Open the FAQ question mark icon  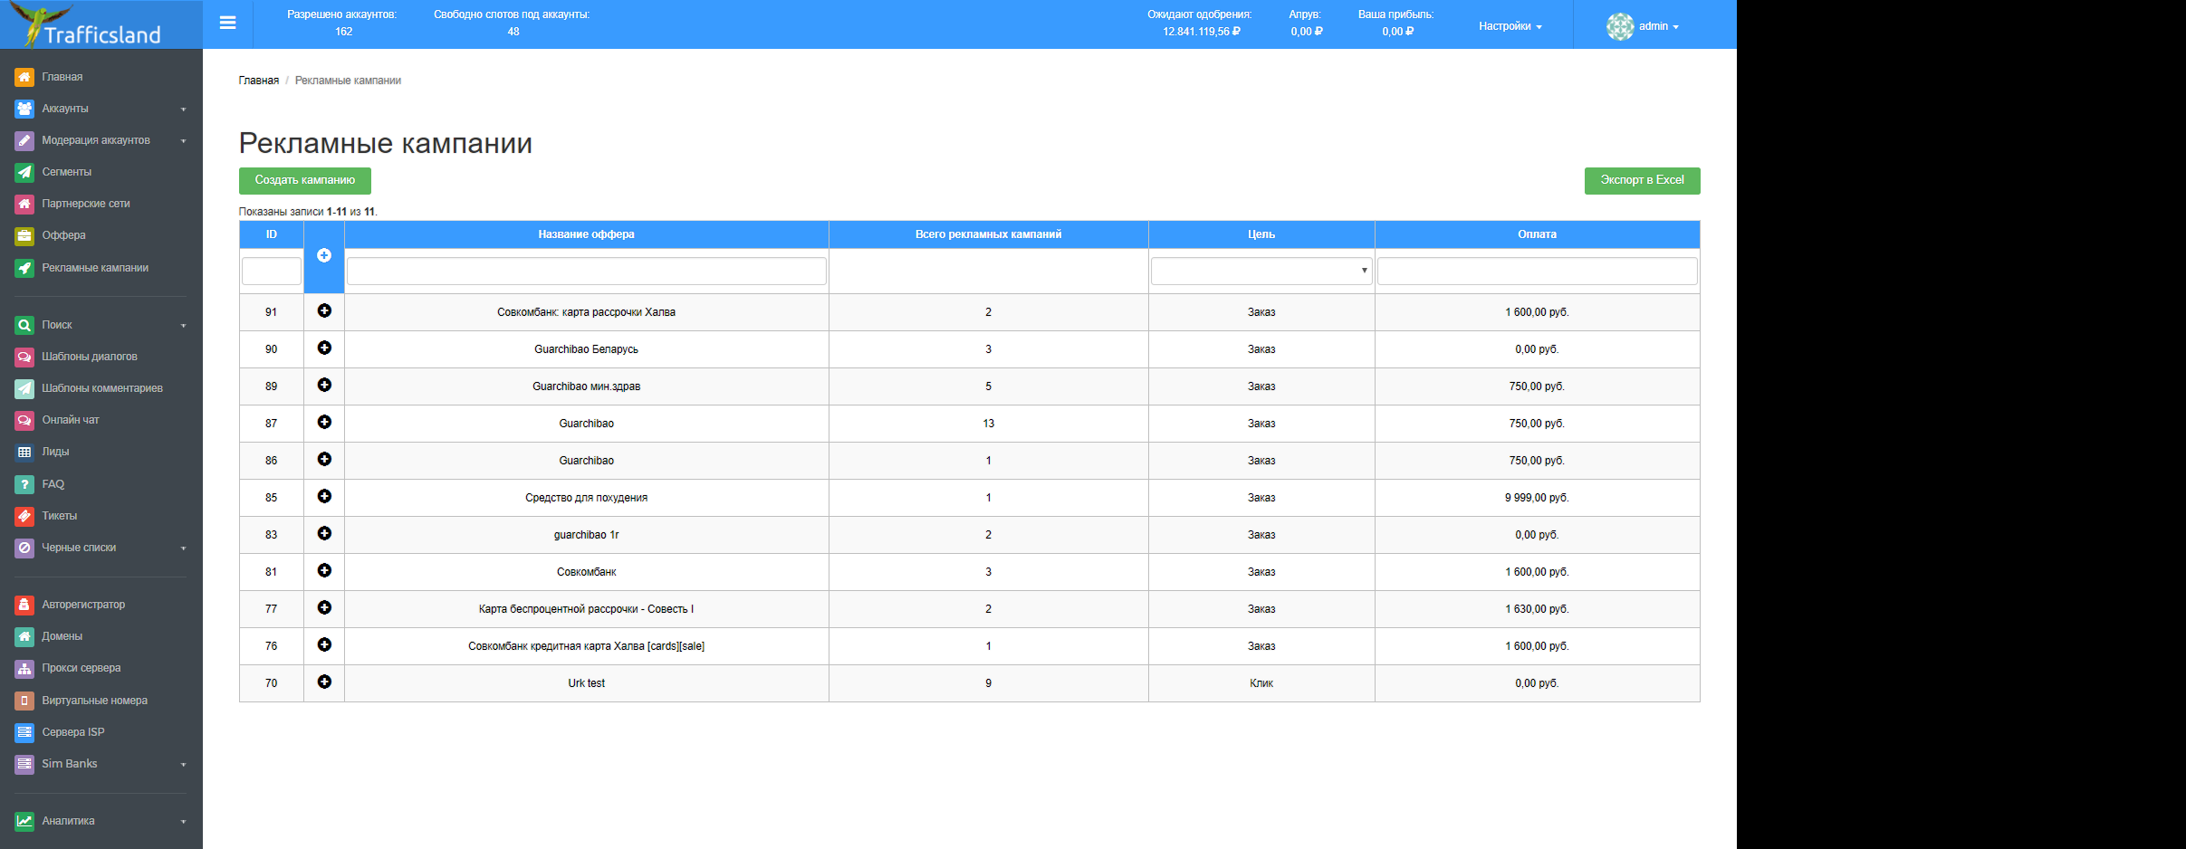(x=24, y=484)
